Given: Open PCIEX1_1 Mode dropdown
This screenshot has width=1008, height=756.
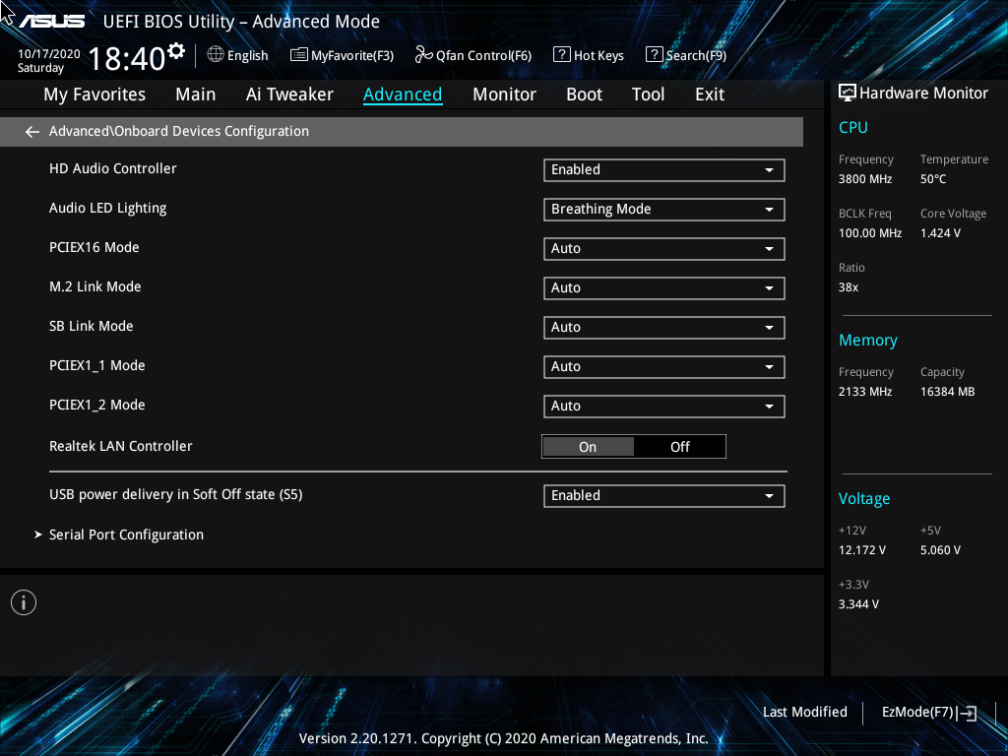Looking at the screenshot, I should click(x=664, y=366).
